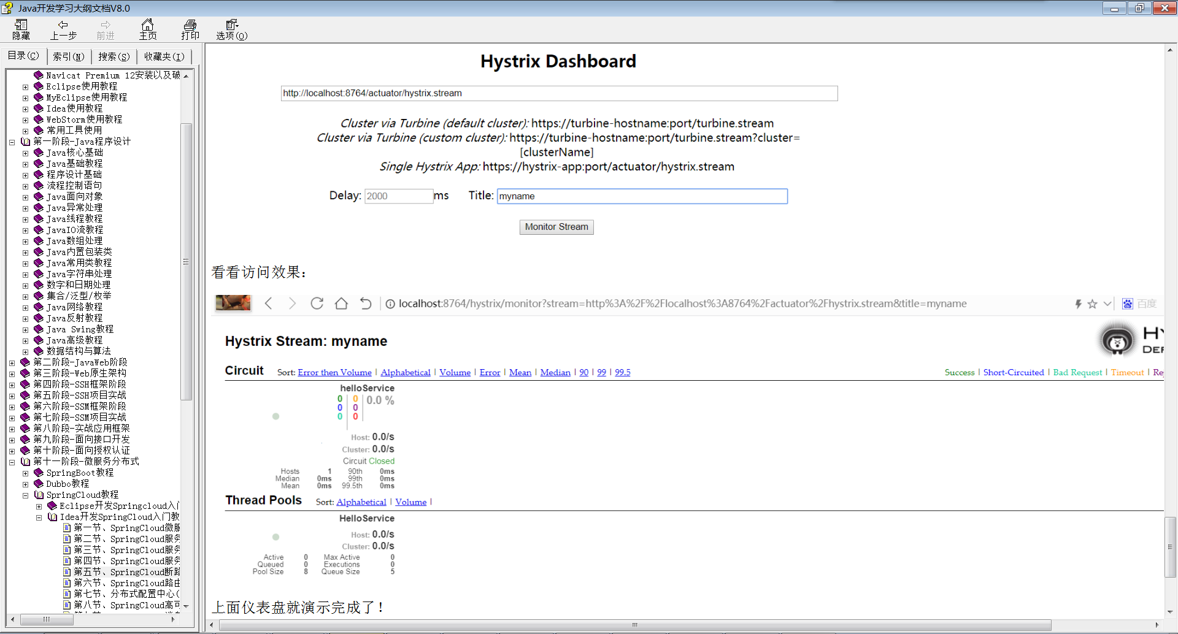Click the 前进 (Forward) navigation icon
This screenshot has width=1178, height=634.
(x=104, y=28)
